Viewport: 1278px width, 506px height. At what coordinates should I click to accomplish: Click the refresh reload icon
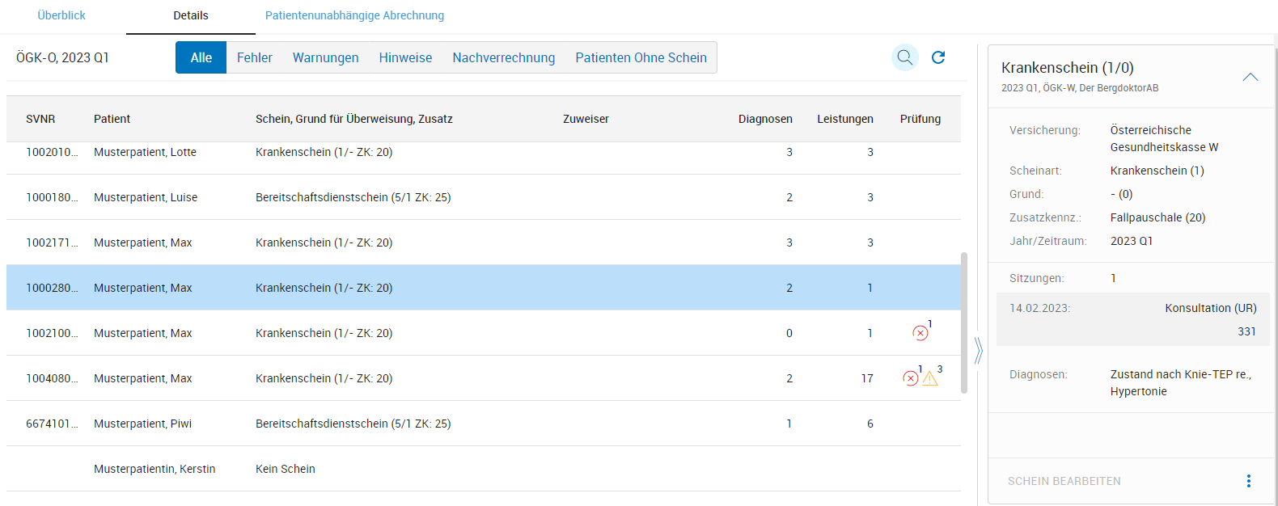938,57
